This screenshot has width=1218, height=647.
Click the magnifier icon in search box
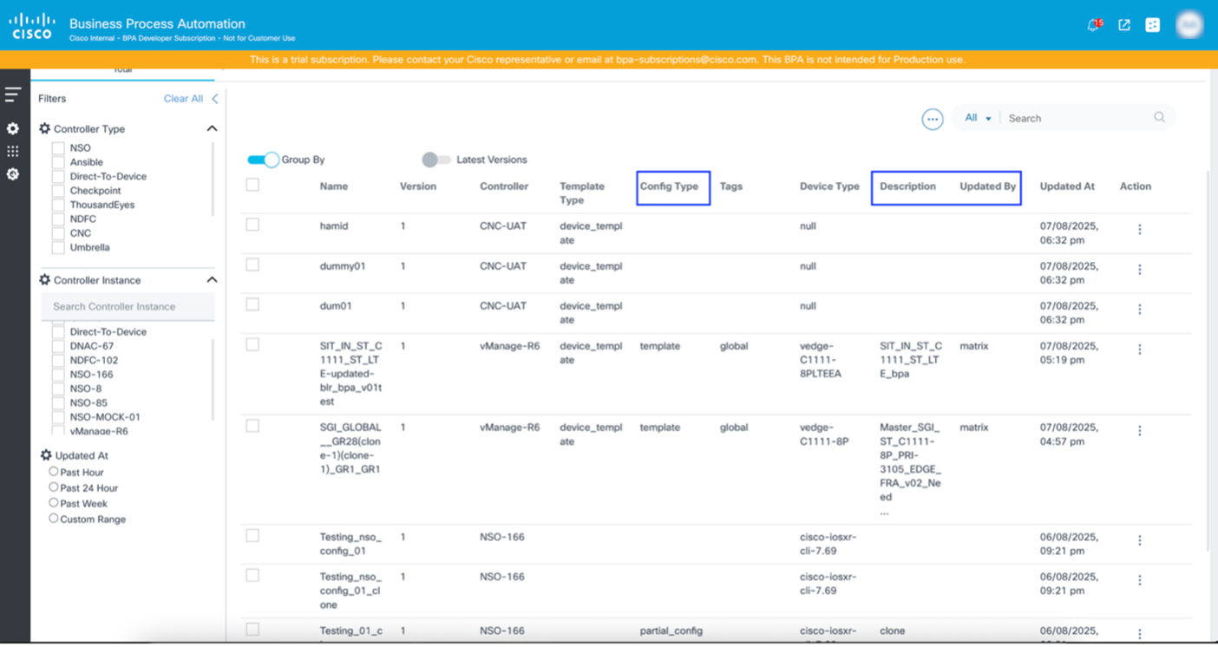coord(1160,118)
